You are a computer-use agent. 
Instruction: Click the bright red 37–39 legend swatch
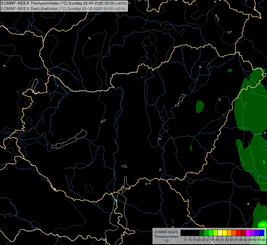[x=239, y=233]
